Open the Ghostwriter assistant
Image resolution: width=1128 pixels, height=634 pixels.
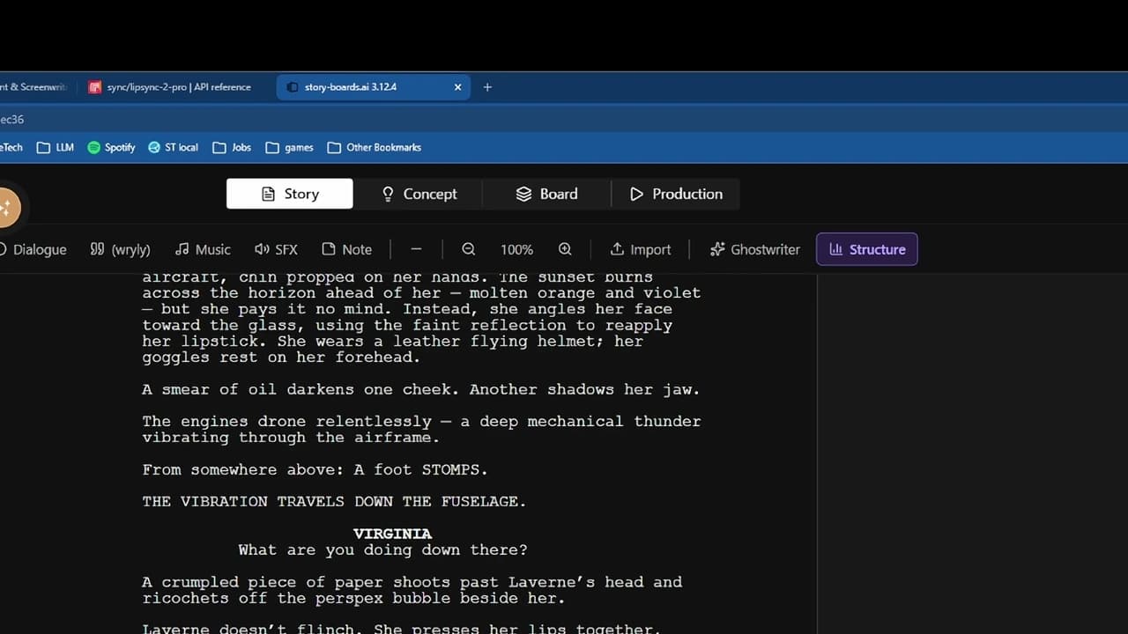point(754,249)
